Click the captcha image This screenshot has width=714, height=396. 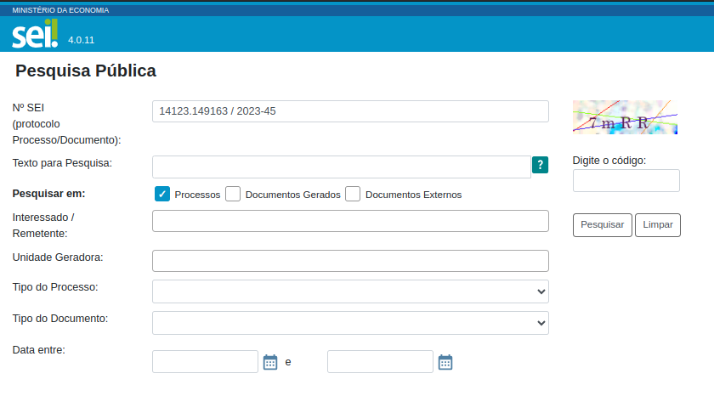pyautogui.click(x=625, y=117)
